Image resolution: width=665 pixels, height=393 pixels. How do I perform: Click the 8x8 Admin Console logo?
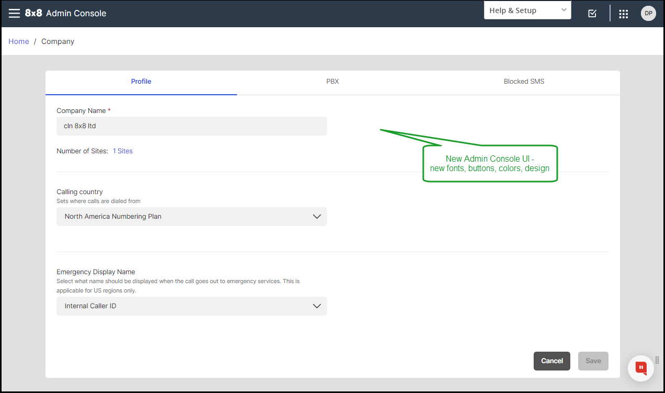(x=65, y=13)
